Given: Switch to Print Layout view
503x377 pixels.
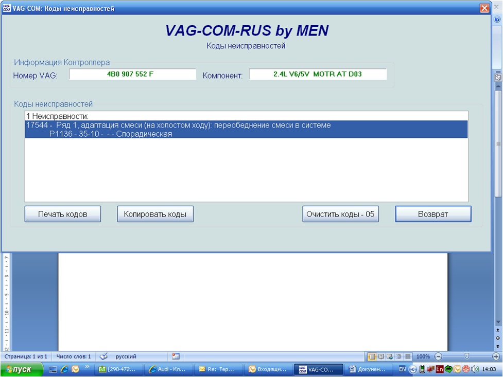Looking at the screenshot, I should [372, 356].
